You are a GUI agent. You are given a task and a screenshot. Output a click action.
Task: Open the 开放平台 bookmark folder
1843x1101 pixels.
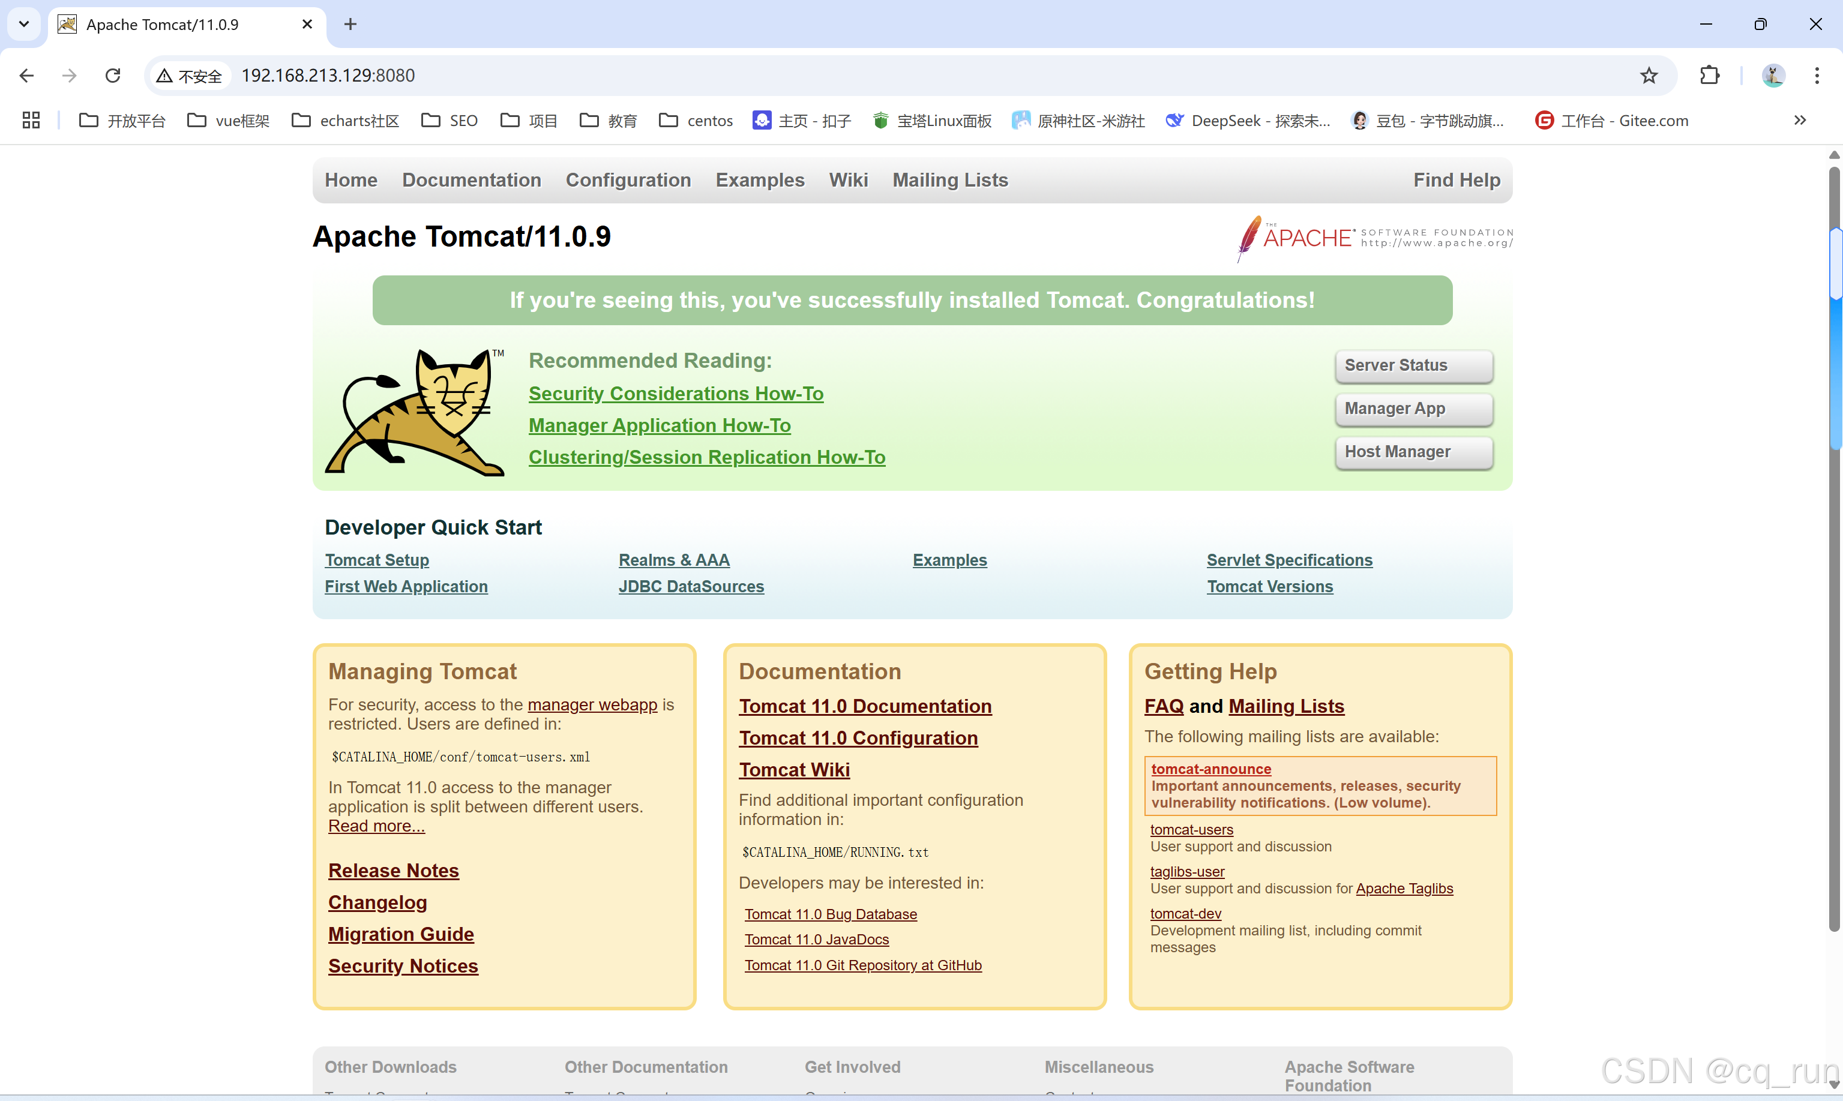[122, 120]
